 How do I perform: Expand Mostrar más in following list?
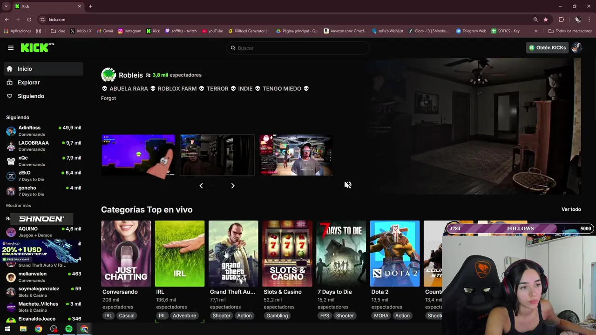(19, 205)
